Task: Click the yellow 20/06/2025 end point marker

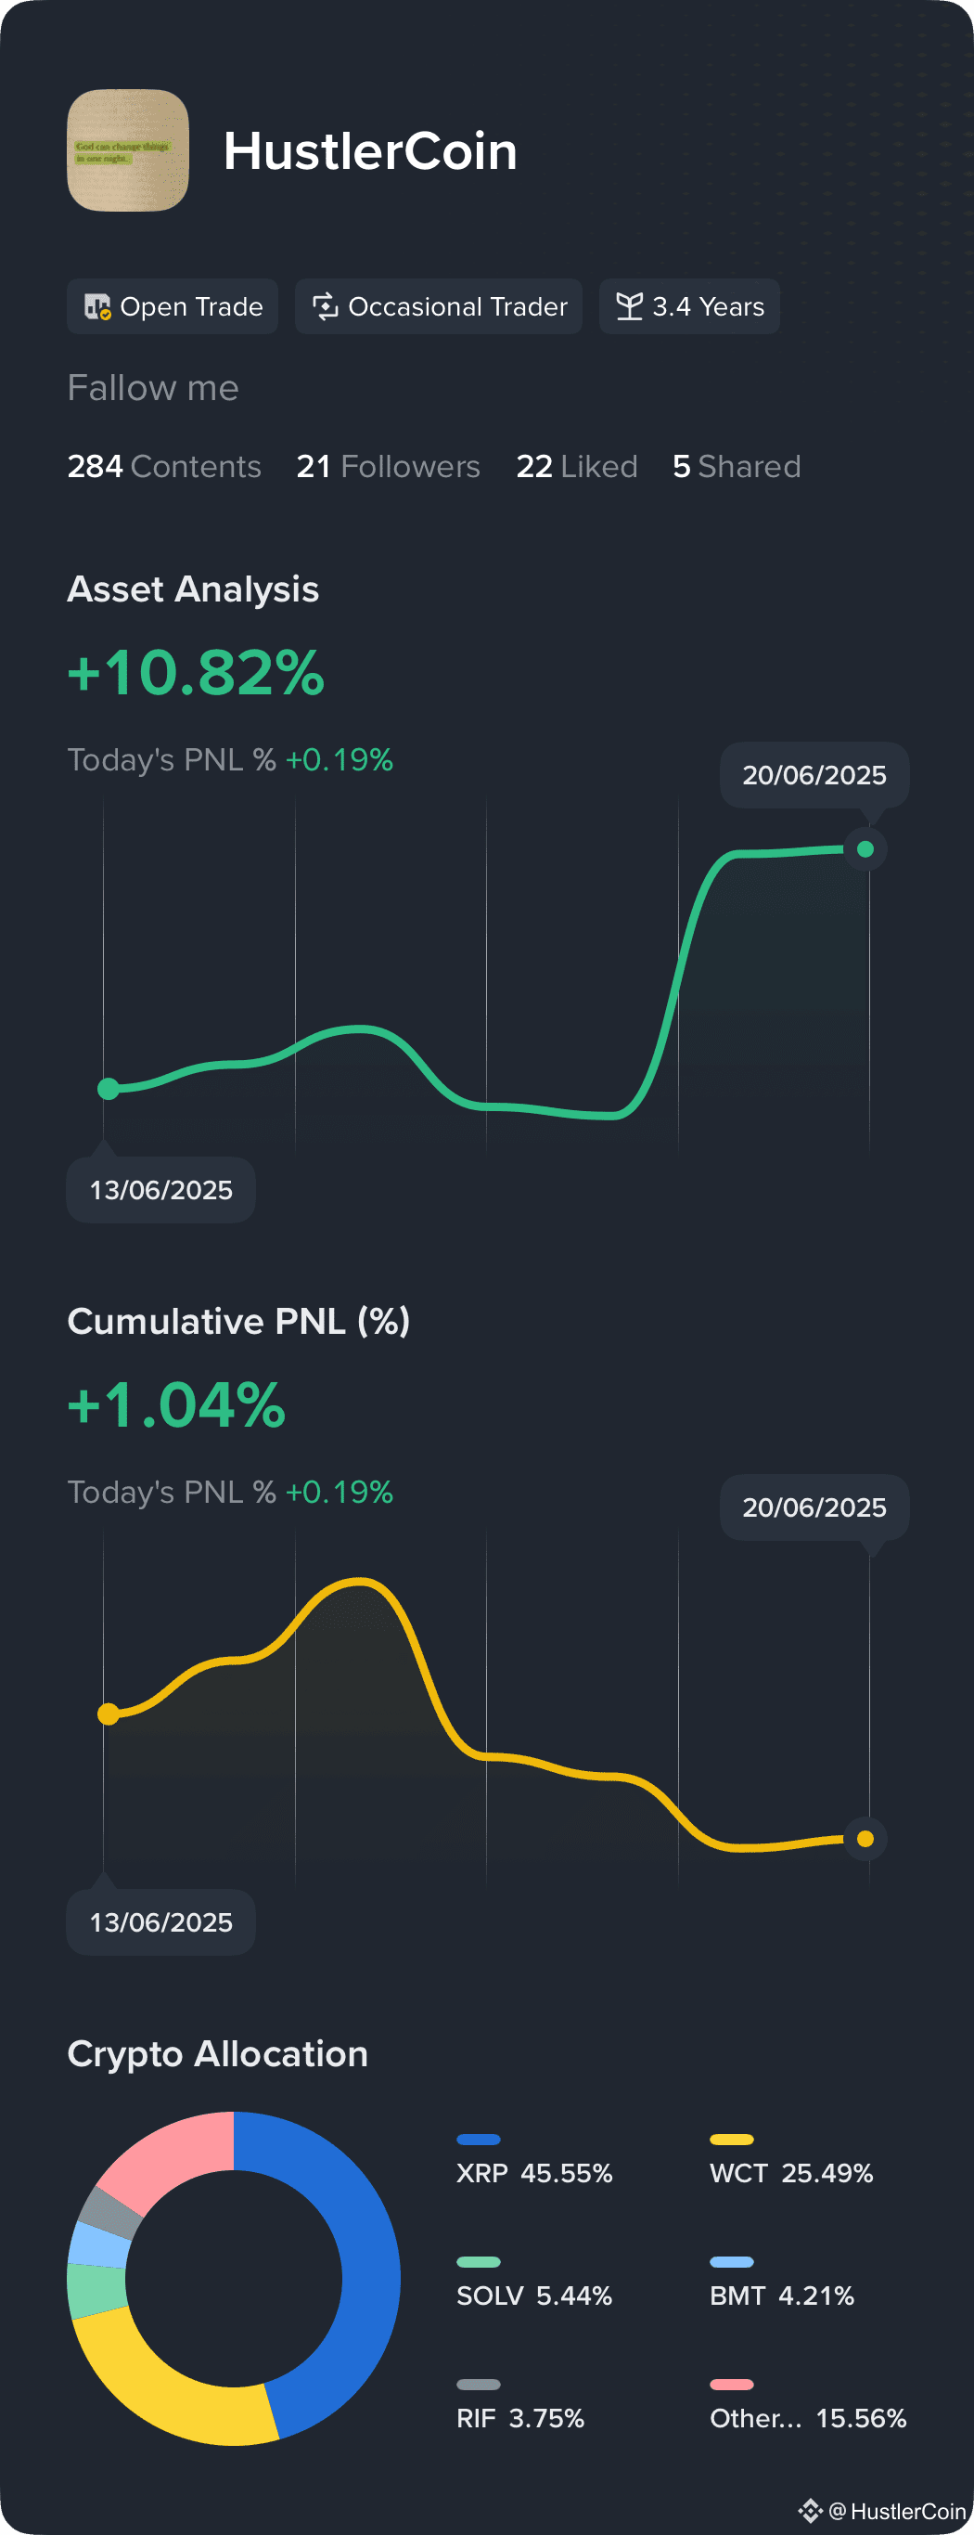Action: tap(865, 1838)
